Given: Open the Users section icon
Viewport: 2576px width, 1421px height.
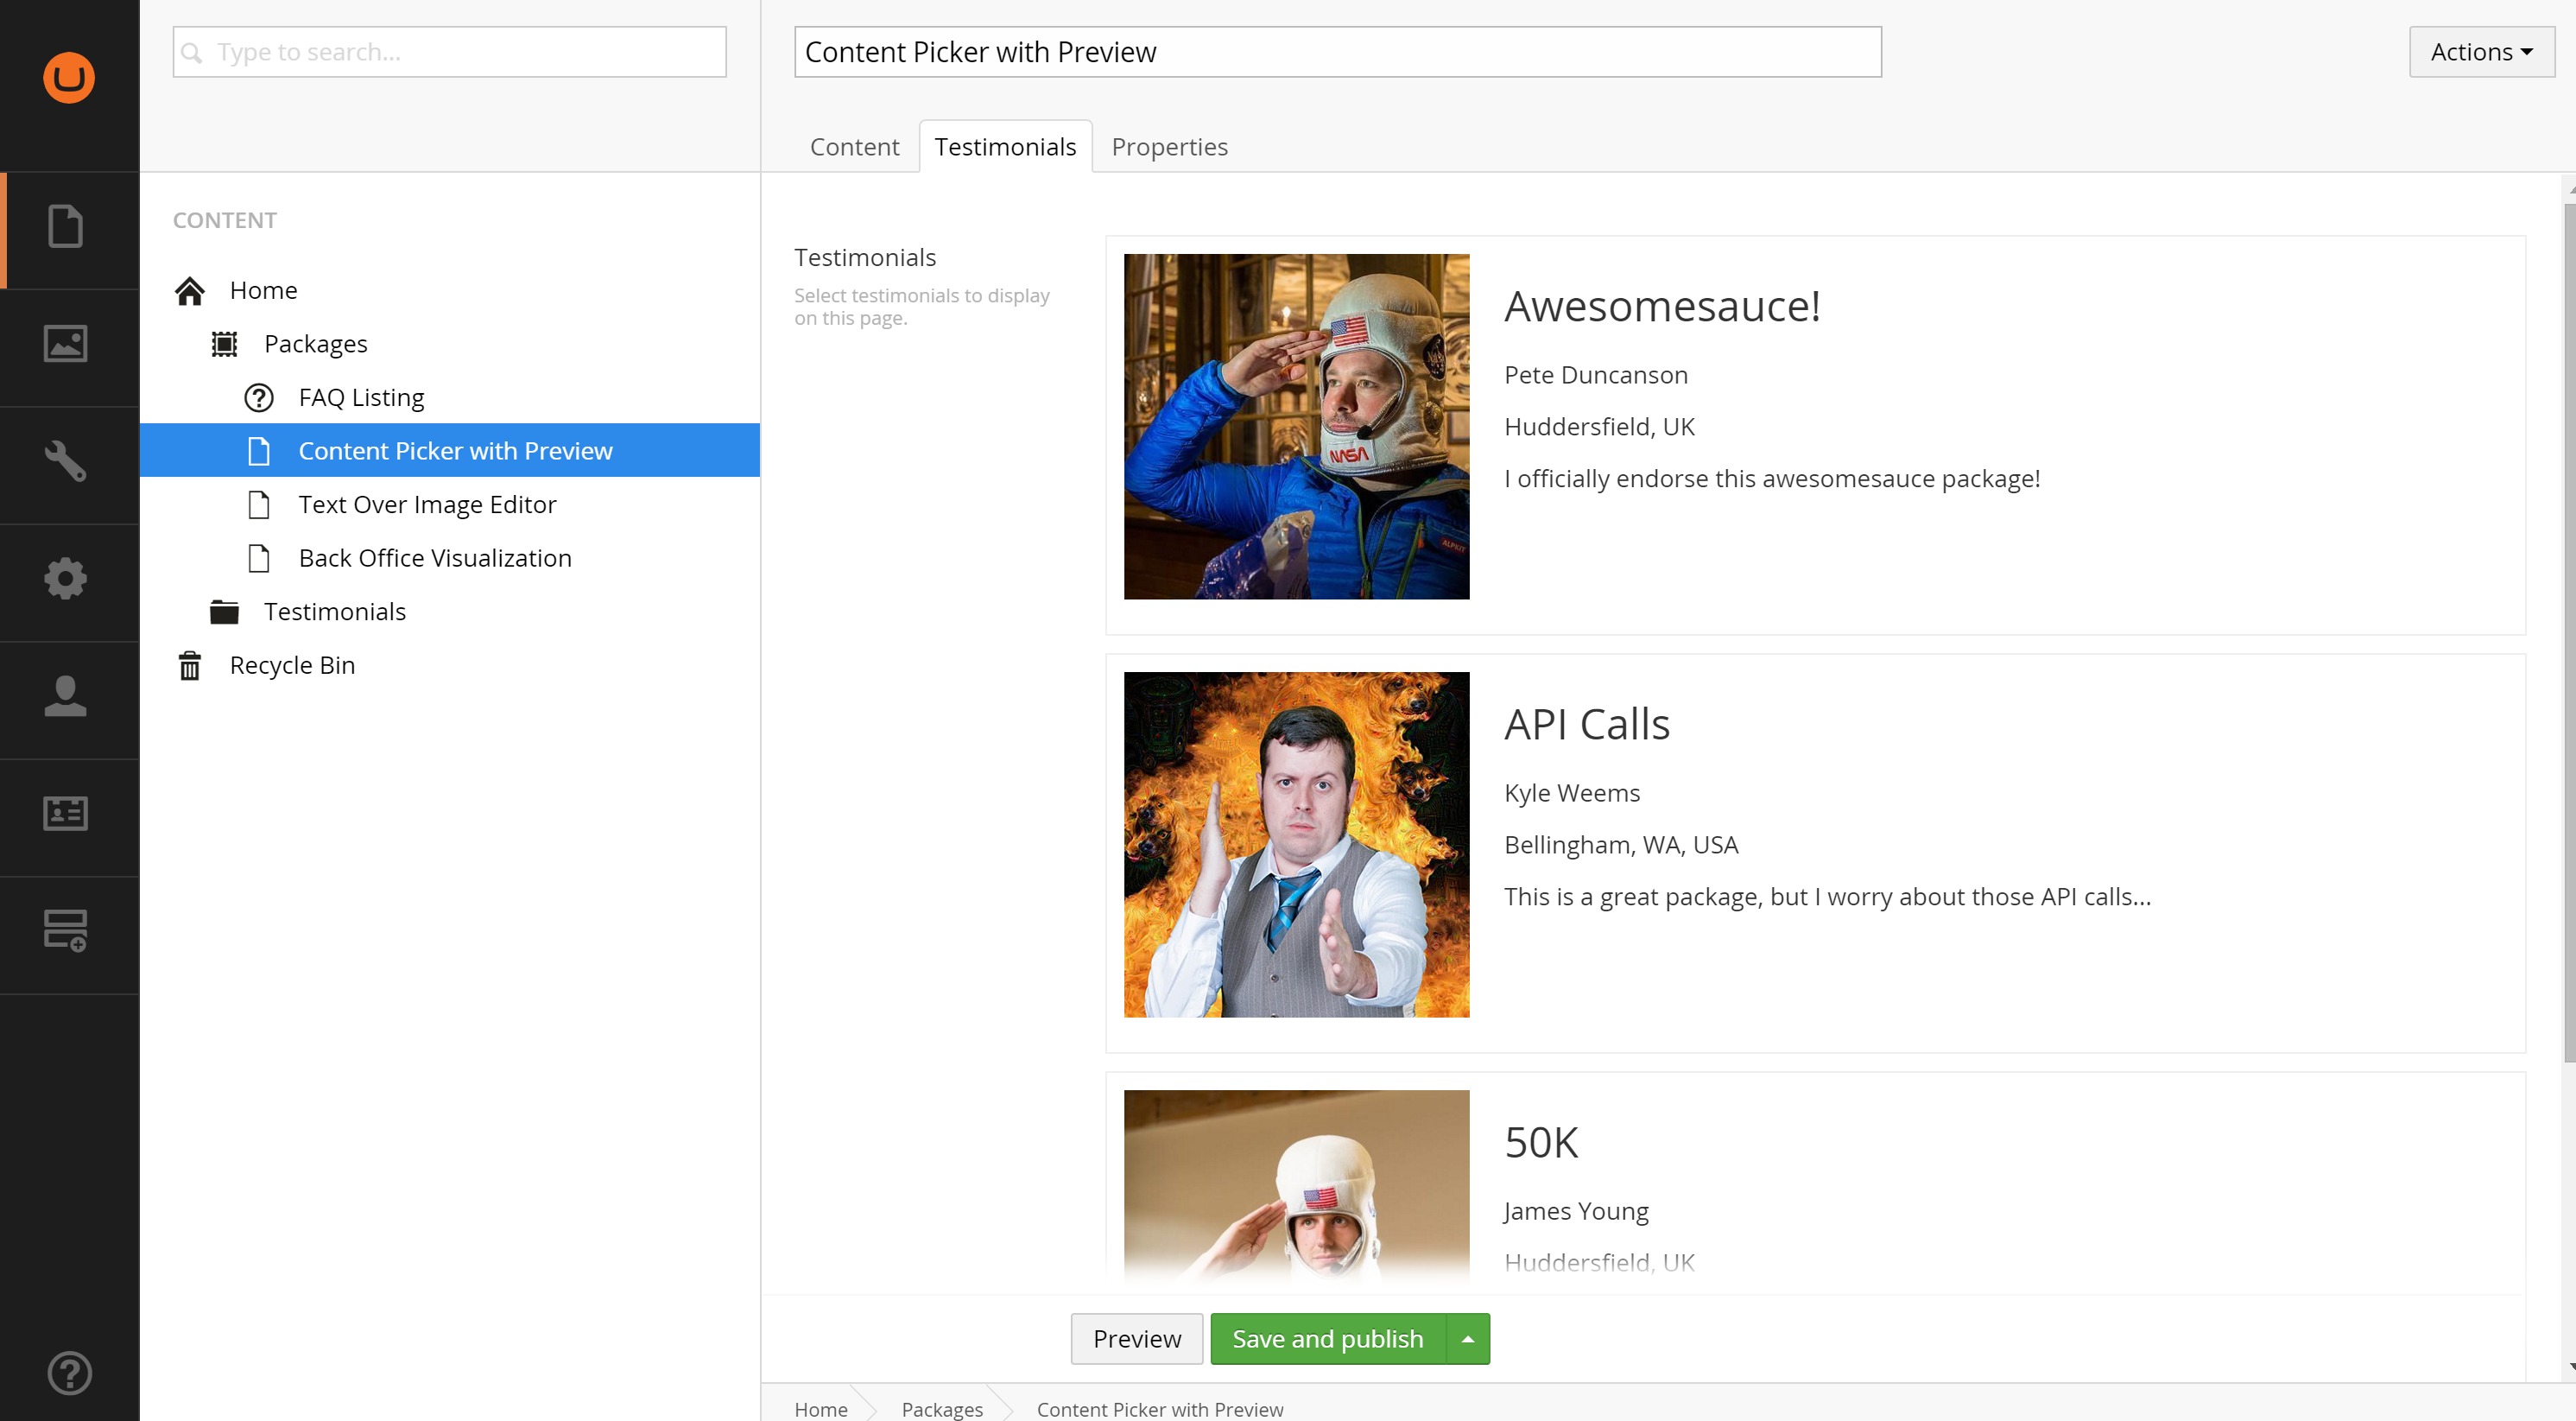Looking at the screenshot, I should click(66, 696).
